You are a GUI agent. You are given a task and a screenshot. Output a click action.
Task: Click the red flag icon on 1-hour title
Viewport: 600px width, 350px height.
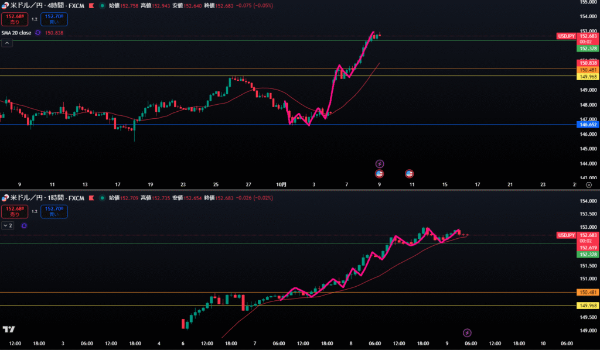coord(91,198)
